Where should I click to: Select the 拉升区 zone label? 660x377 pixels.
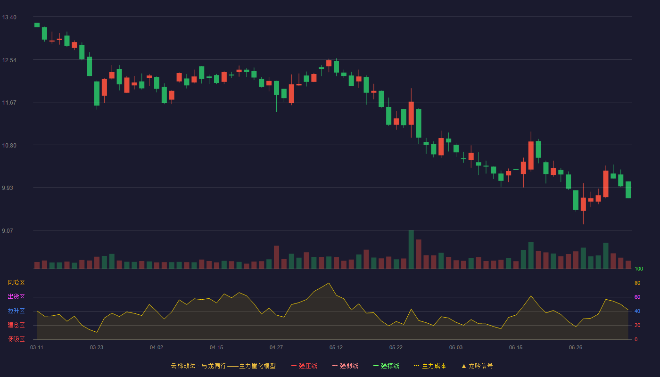click(16, 311)
